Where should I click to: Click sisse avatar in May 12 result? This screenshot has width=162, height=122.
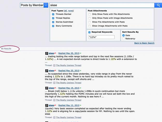[x=47, y=105]
